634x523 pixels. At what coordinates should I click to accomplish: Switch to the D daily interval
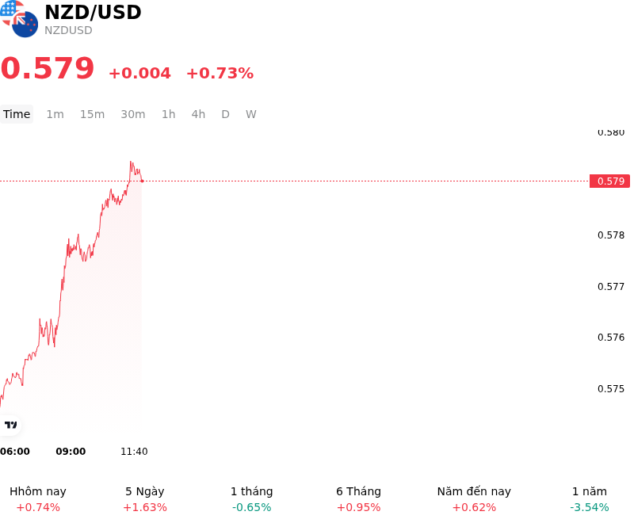pyautogui.click(x=226, y=114)
